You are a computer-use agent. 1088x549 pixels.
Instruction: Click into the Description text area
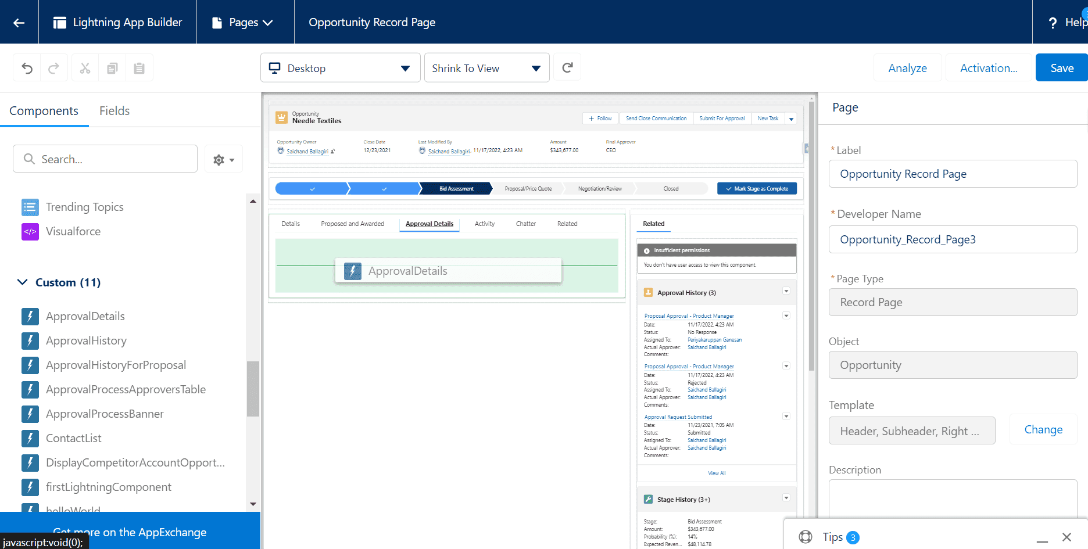pyautogui.click(x=953, y=498)
